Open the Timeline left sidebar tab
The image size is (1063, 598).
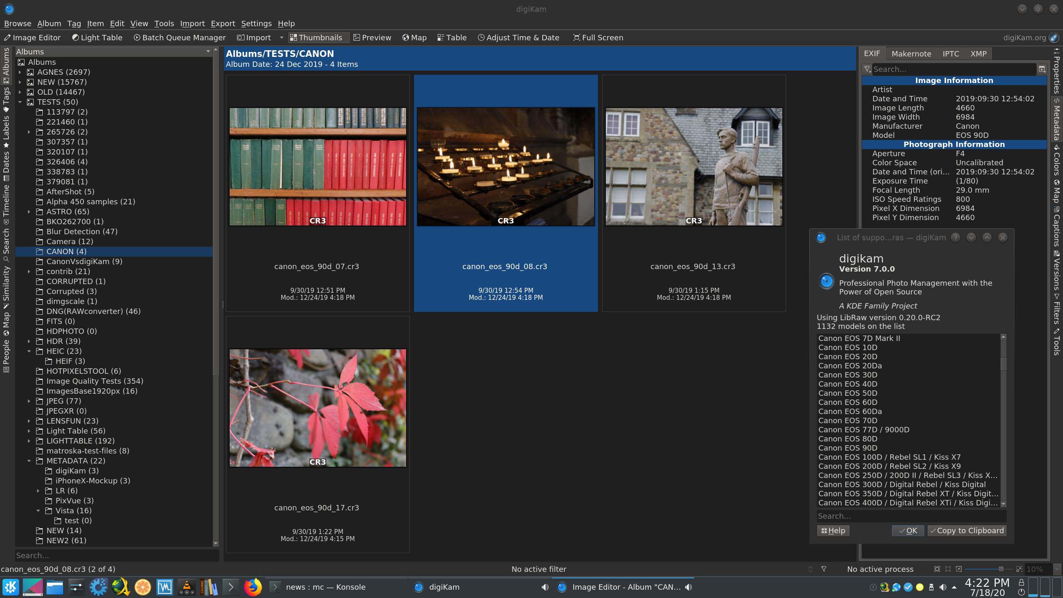coord(6,201)
